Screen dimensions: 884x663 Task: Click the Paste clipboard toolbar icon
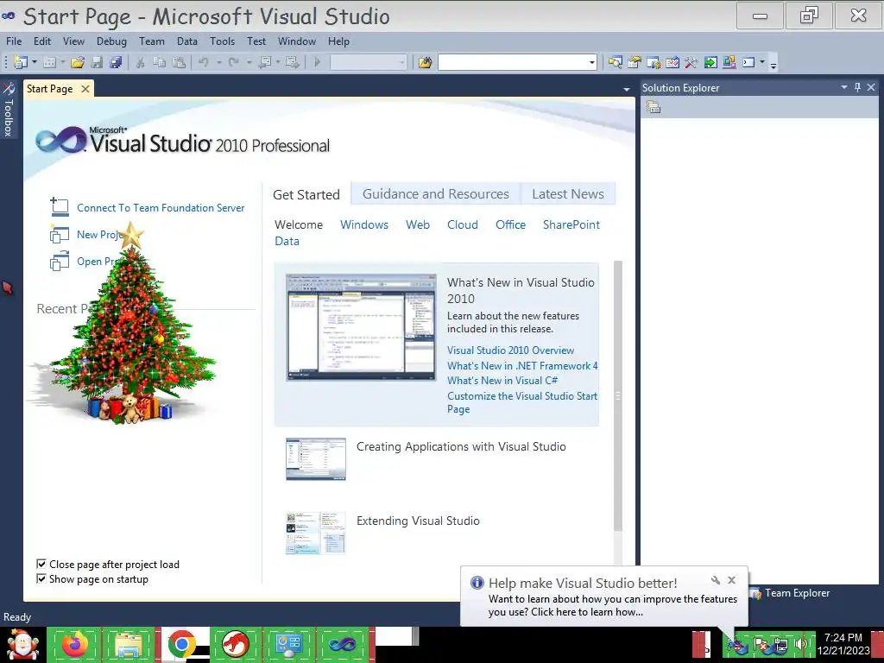coord(179,62)
